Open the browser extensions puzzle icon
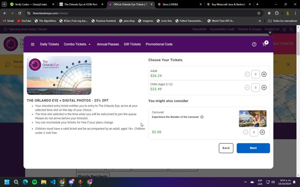 277,13
